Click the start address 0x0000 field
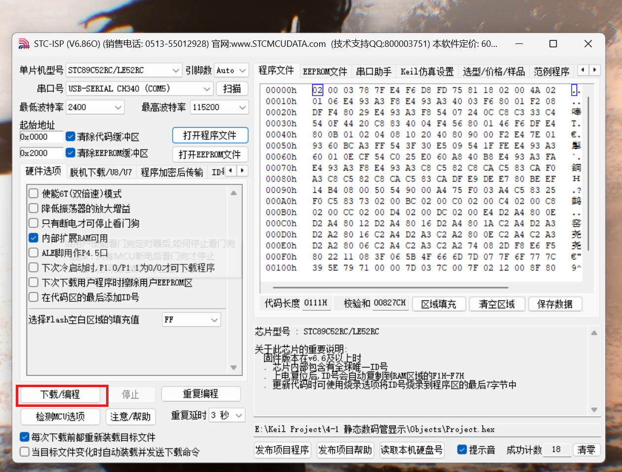 coord(41,137)
